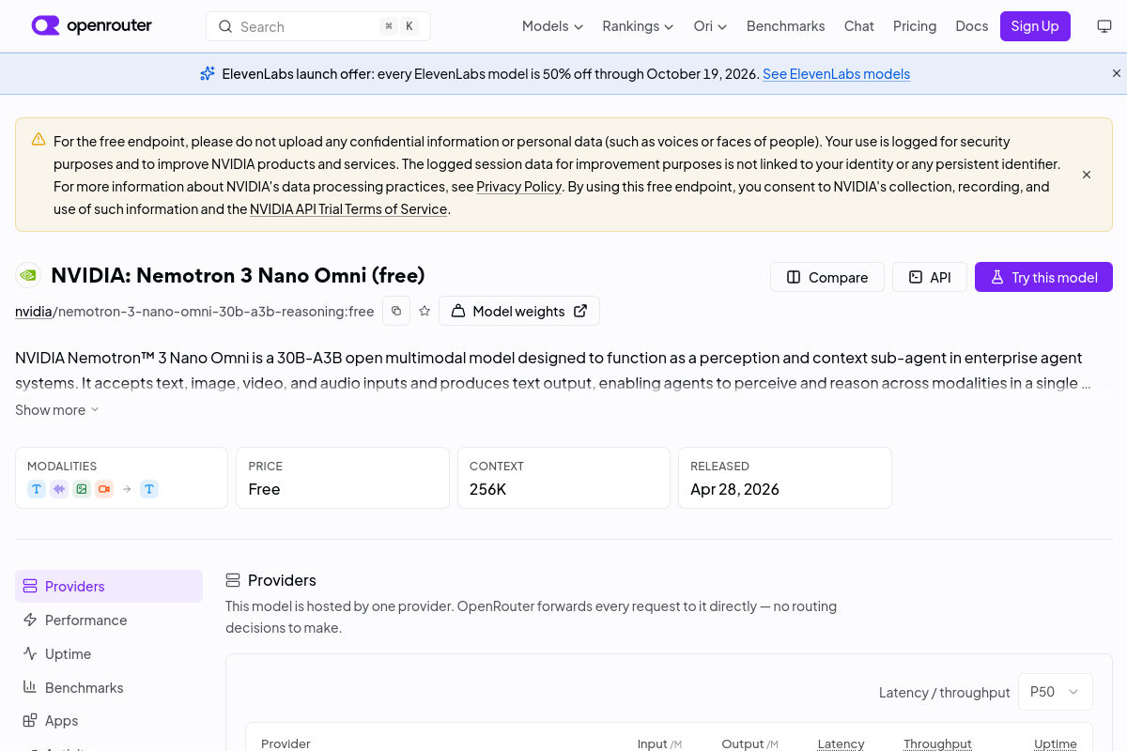Screen dimensions: 1127x751
Task: Open the Models dropdown menu
Action: click(x=552, y=26)
